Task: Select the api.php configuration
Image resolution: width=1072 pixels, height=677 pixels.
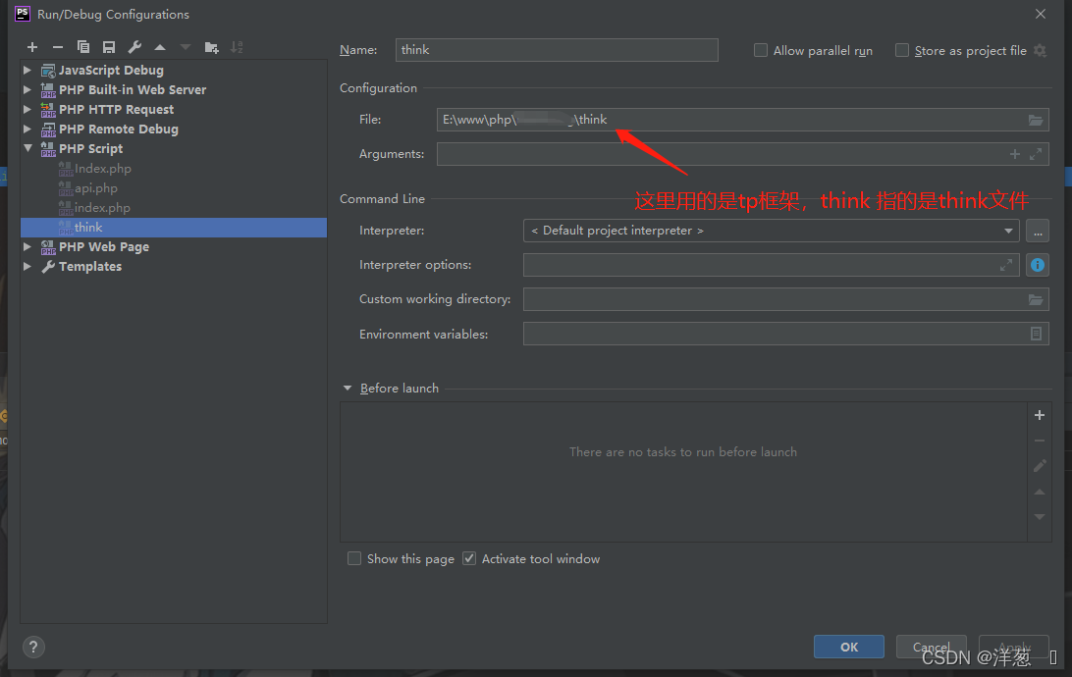Action: coord(96,187)
